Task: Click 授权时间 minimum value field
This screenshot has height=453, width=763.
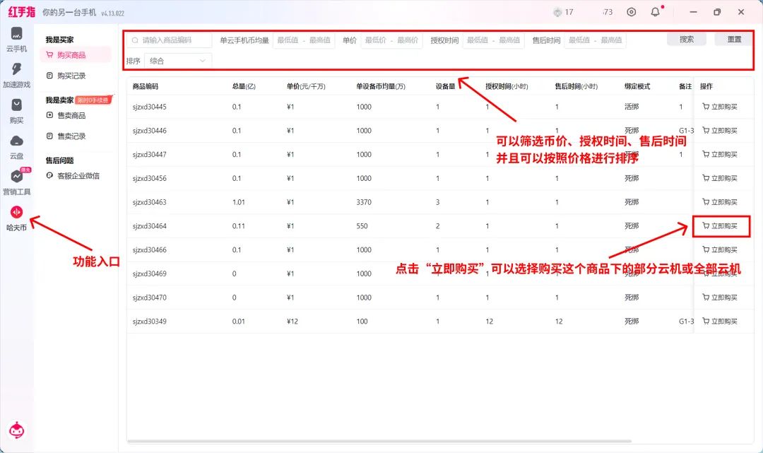Action: point(478,40)
